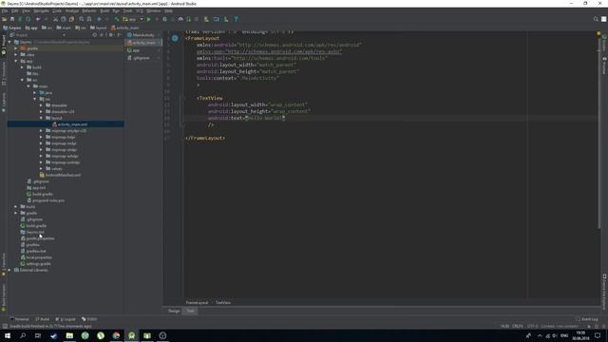Open the Build menu

tap(104, 10)
